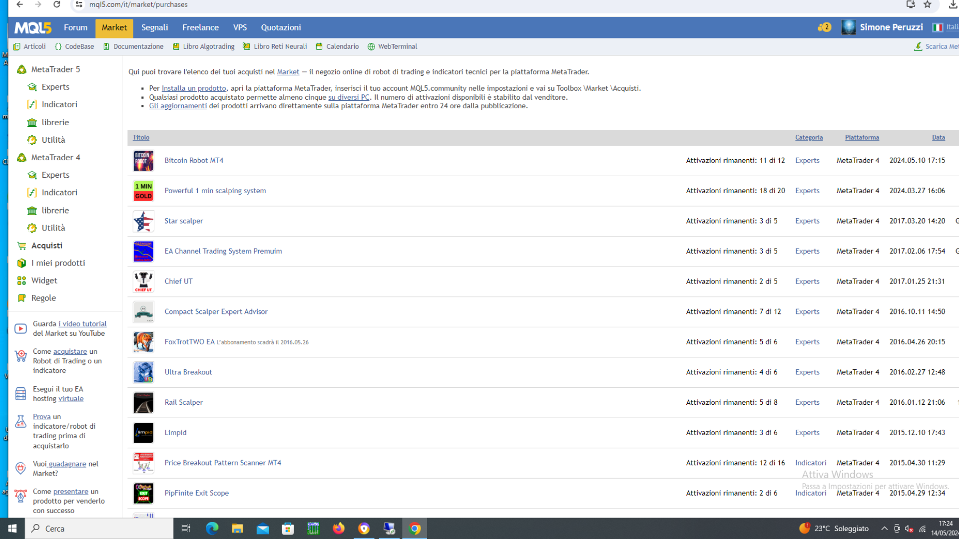Switch to the Freelance tab

pos(200,27)
